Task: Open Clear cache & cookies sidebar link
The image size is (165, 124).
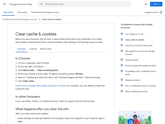Action: pyautogui.click(x=134, y=40)
